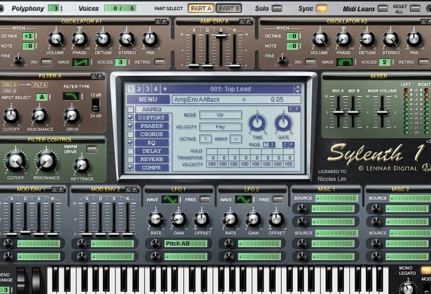The height and width of the screenshot is (294, 431).
Task: Click the Filter A Drive knob
Action: click(x=71, y=115)
